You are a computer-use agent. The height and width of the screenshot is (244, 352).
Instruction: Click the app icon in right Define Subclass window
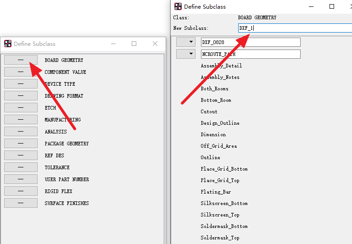[x=178, y=6]
